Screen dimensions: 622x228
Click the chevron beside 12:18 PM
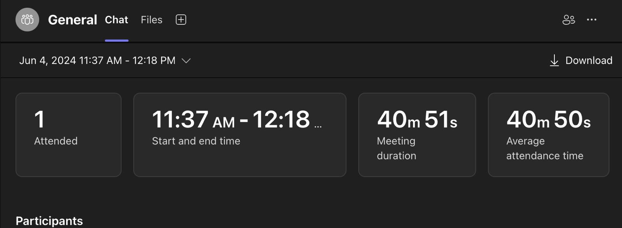(x=186, y=61)
